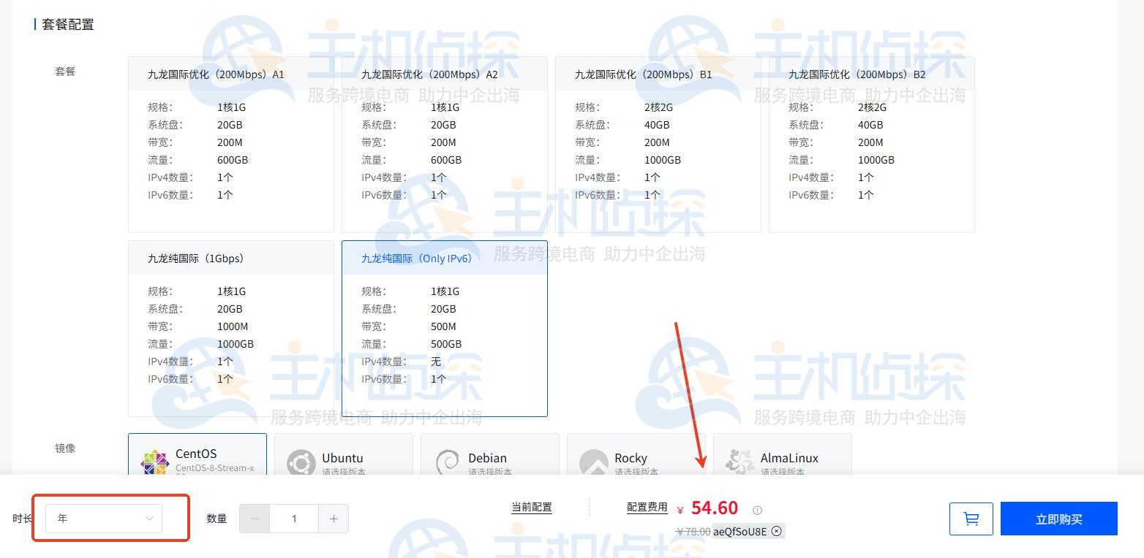1144x558 pixels.
Task: Select the Ubuntu image icon
Action: click(301, 462)
